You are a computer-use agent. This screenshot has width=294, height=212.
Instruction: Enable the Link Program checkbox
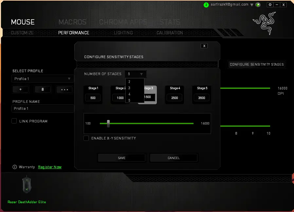click(14, 121)
